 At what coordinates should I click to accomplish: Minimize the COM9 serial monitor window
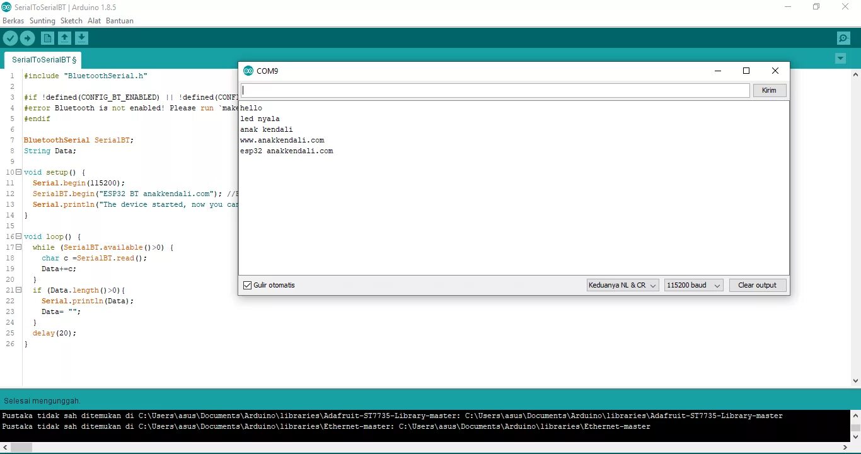718,71
